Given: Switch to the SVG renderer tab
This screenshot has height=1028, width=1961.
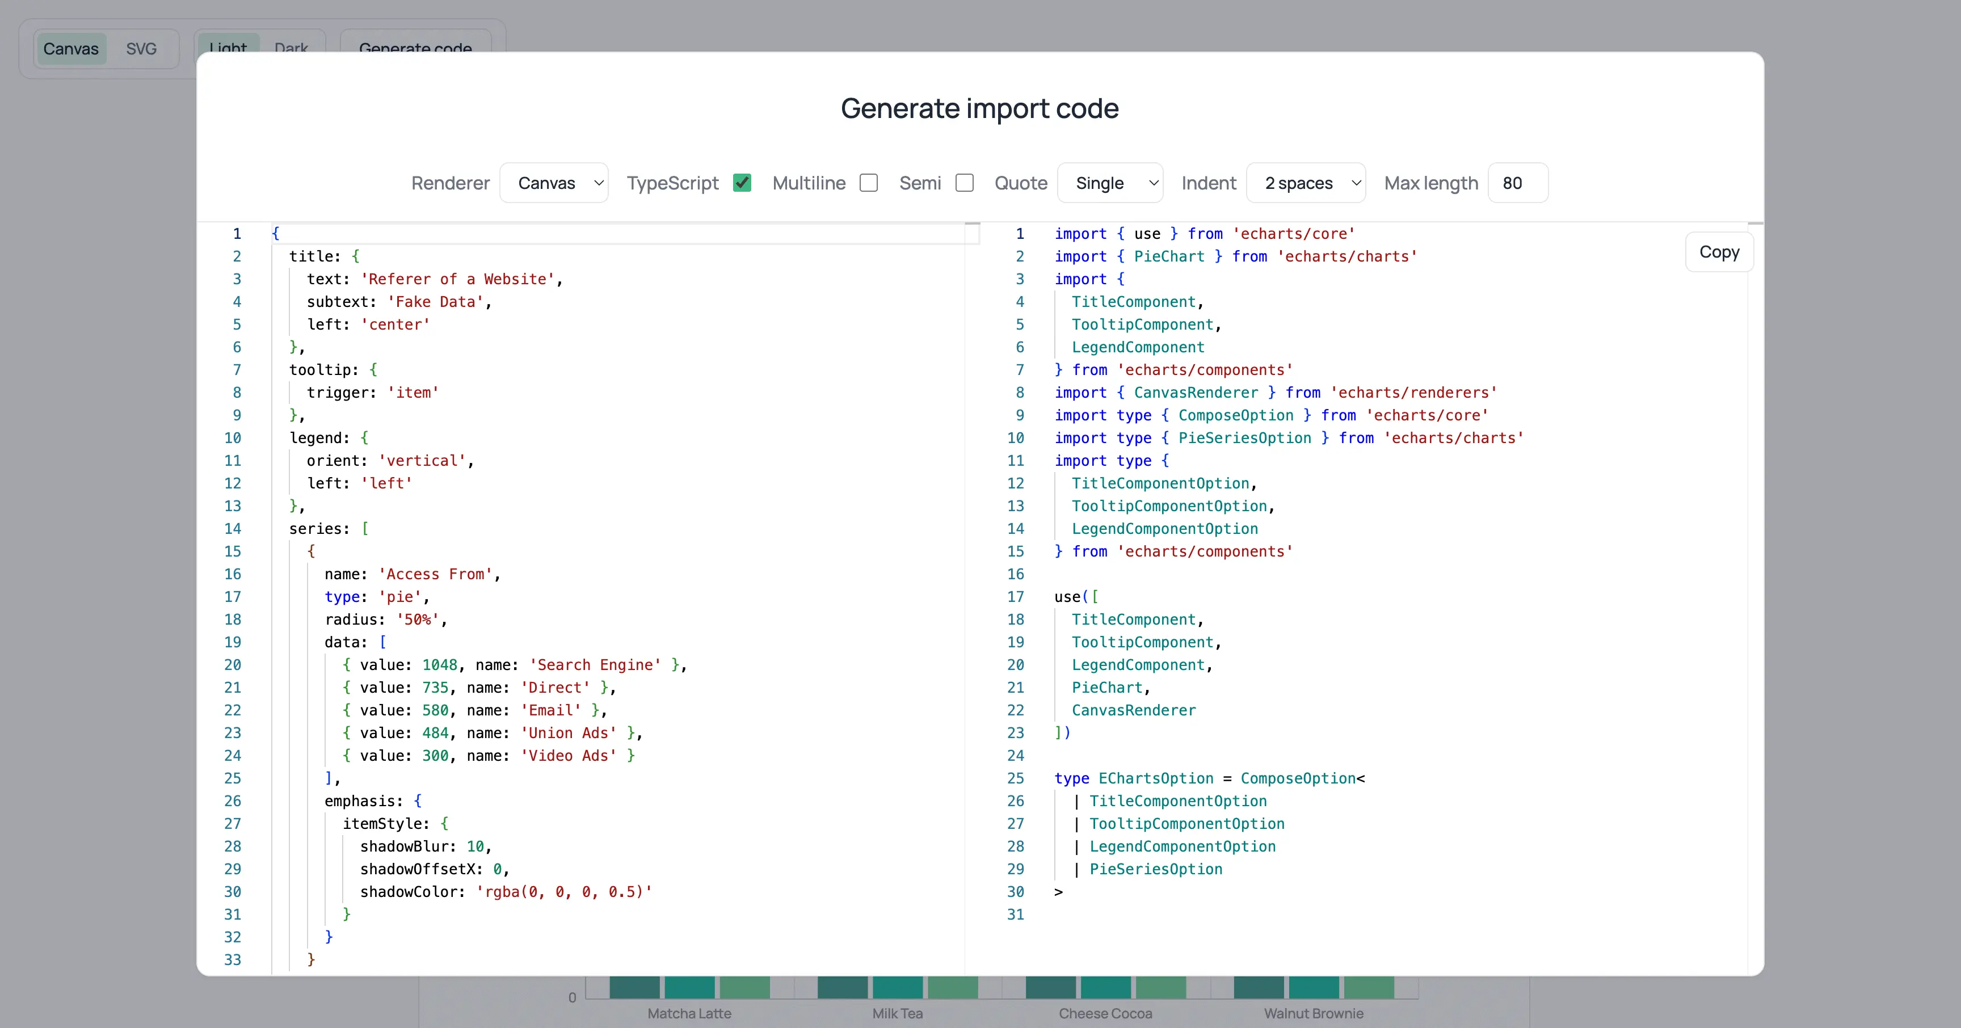Looking at the screenshot, I should [142, 49].
